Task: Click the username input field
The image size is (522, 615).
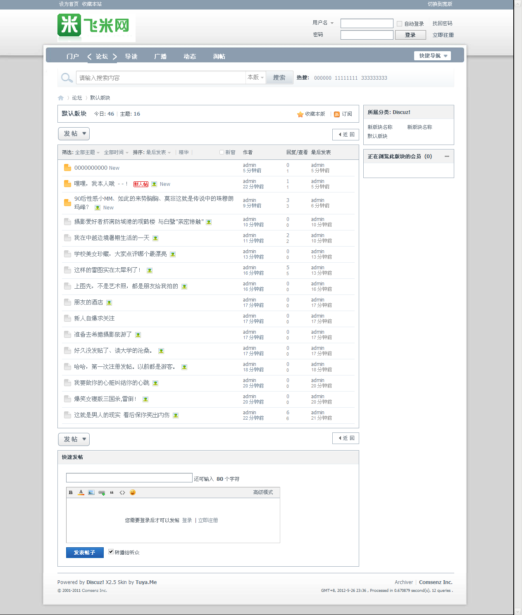Action: [366, 23]
